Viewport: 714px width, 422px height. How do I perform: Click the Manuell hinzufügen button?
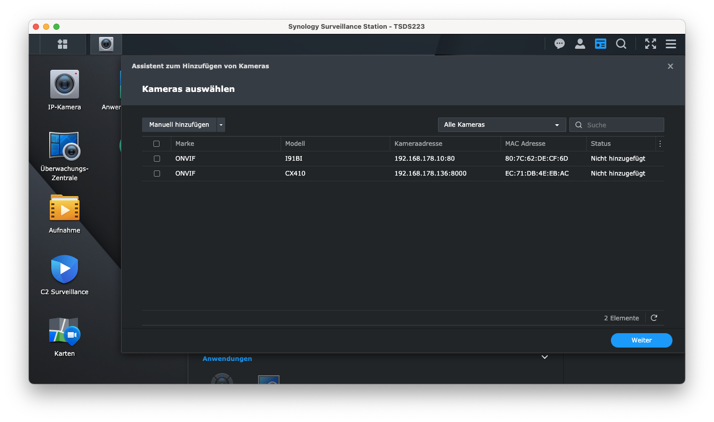coord(179,125)
